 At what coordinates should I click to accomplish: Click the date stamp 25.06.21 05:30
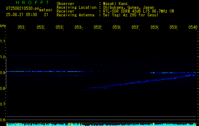click(x=22, y=15)
